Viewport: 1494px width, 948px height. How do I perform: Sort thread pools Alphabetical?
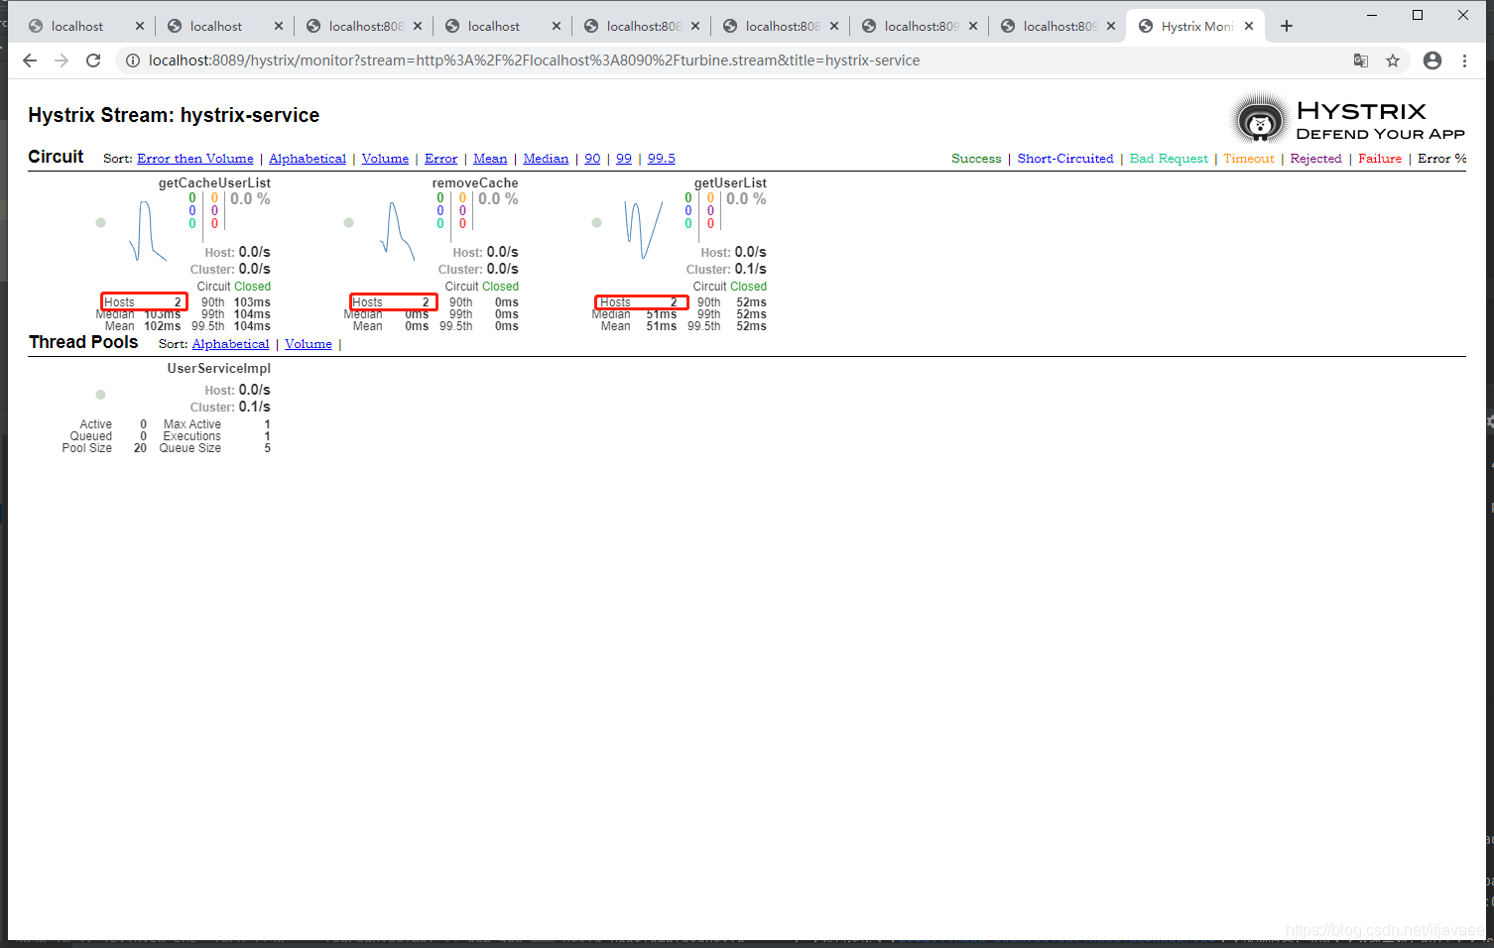(230, 344)
